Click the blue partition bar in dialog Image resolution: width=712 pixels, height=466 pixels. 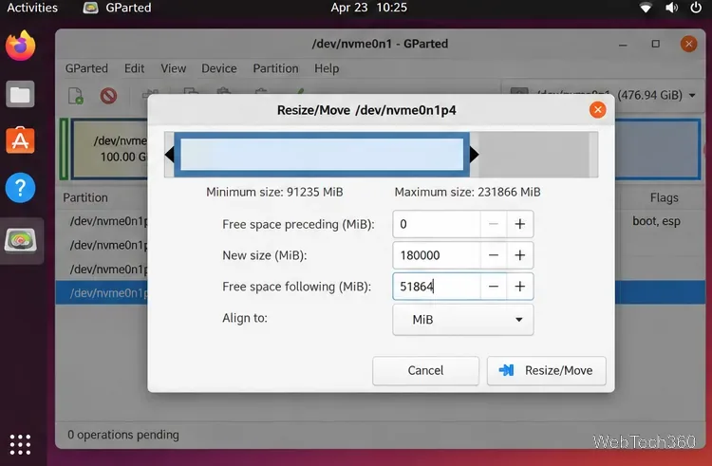tap(322, 155)
